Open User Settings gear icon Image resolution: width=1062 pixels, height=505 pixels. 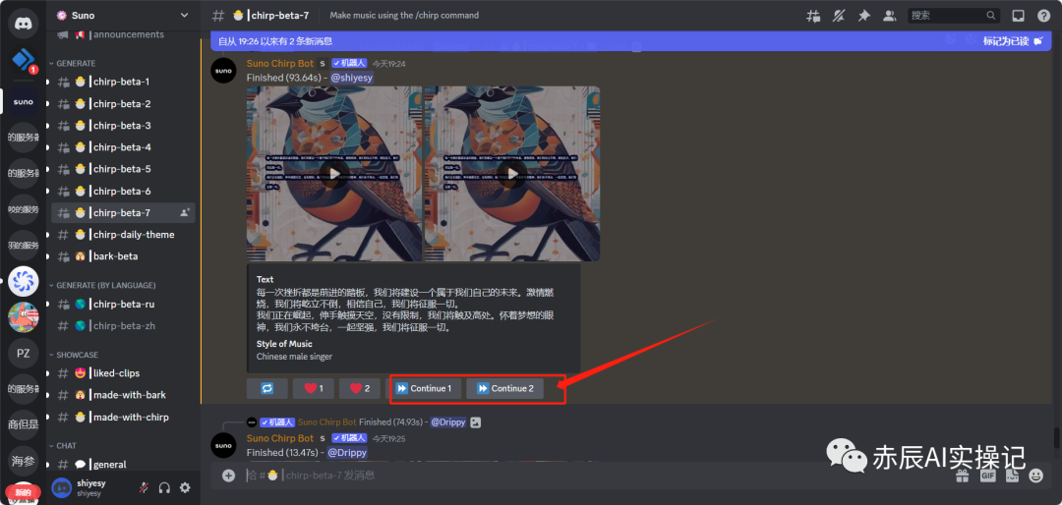pyautogui.click(x=184, y=487)
